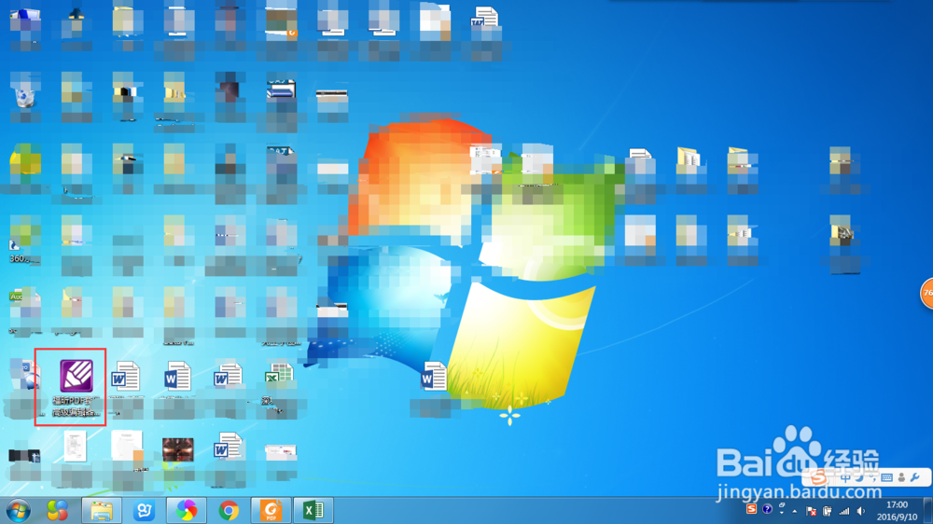Toggle the 中 Chinese/English mode on IME bar
This screenshot has height=524, width=933.
coord(845,477)
